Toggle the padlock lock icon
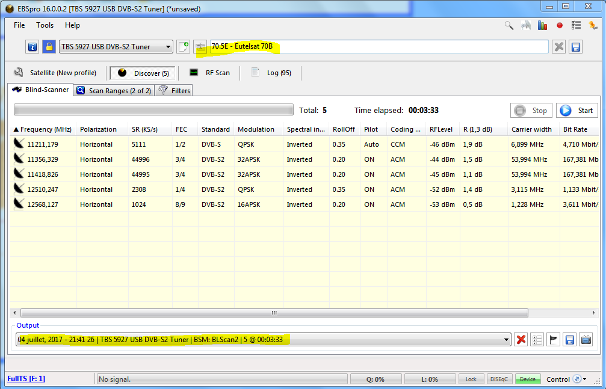The image size is (606, 389). [49, 47]
